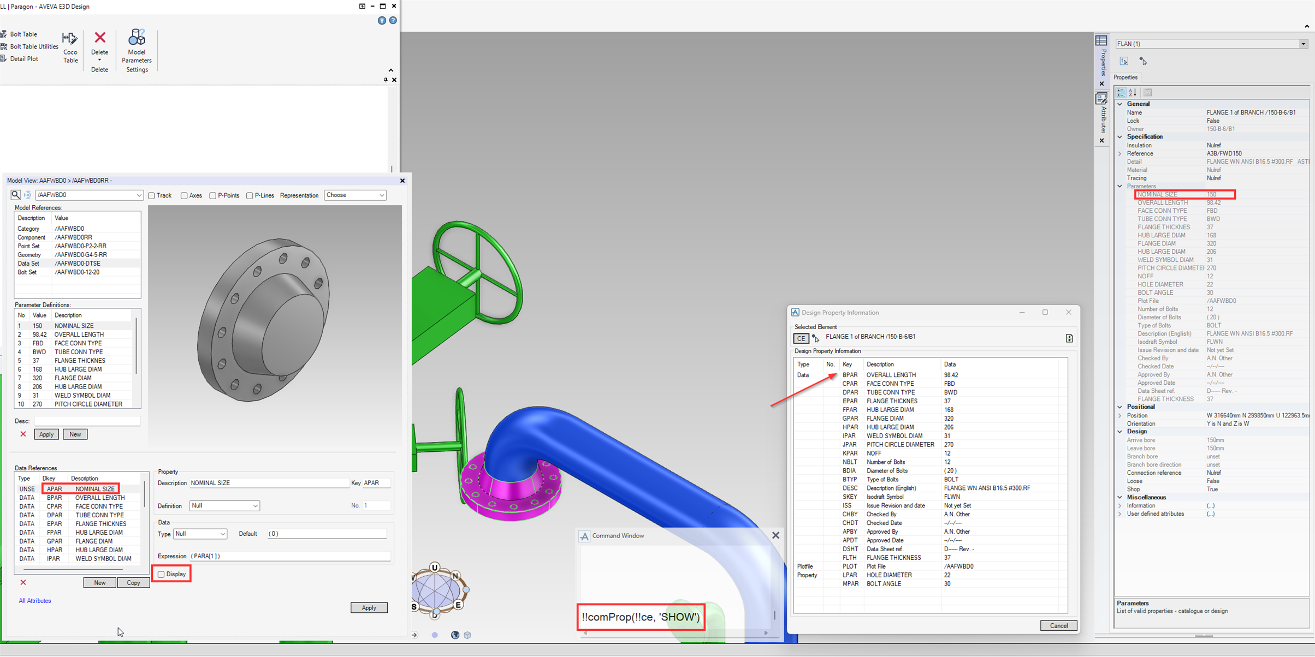The width and height of the screenshot is (1315, 657).
Task: Expand the Reference property row
Action: (1120, 154)
